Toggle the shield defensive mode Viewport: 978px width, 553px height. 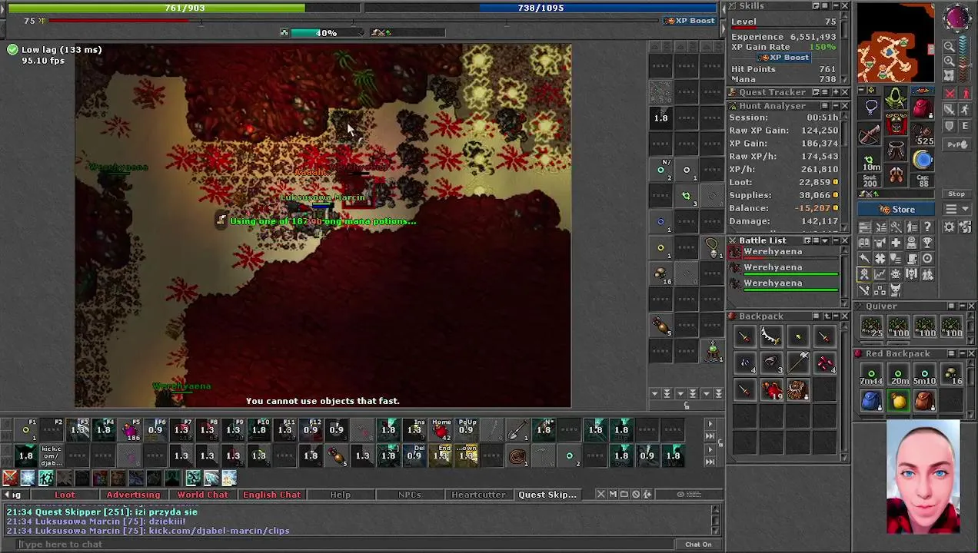(950, 125)
